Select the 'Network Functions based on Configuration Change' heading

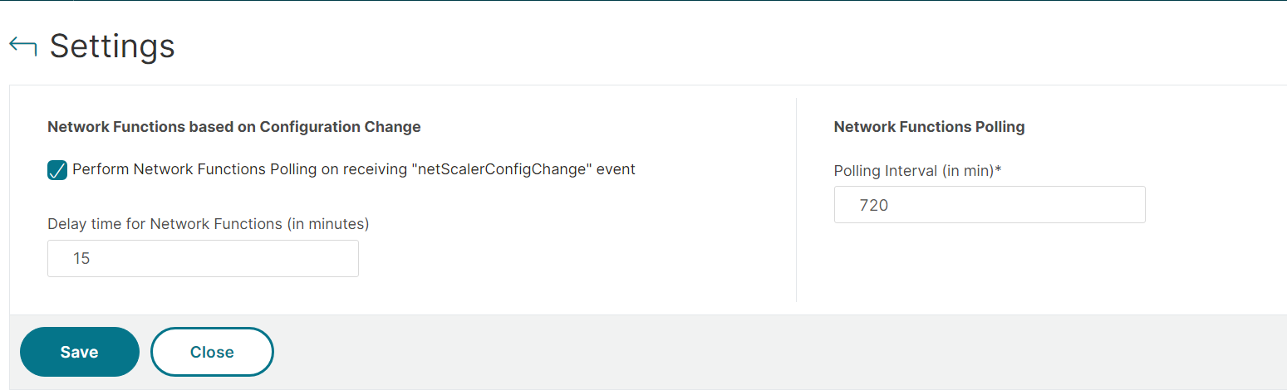point(234,127)
